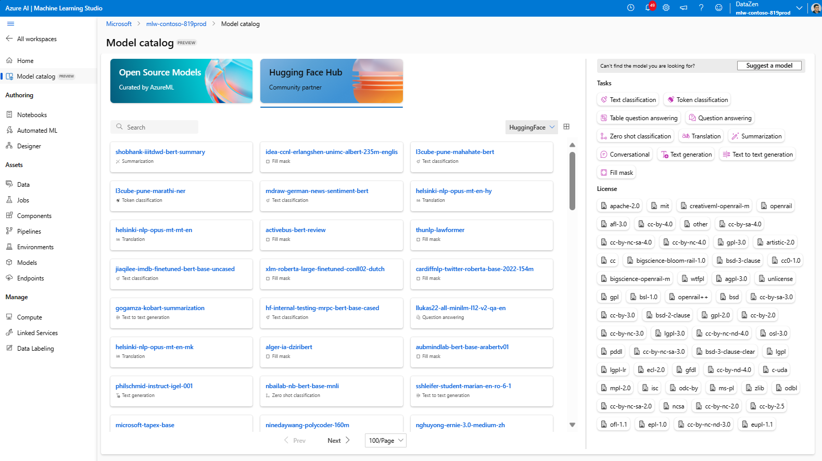Open the settings gear in header
This screenshot has width=822, height=461.
(x=666, y=8)
